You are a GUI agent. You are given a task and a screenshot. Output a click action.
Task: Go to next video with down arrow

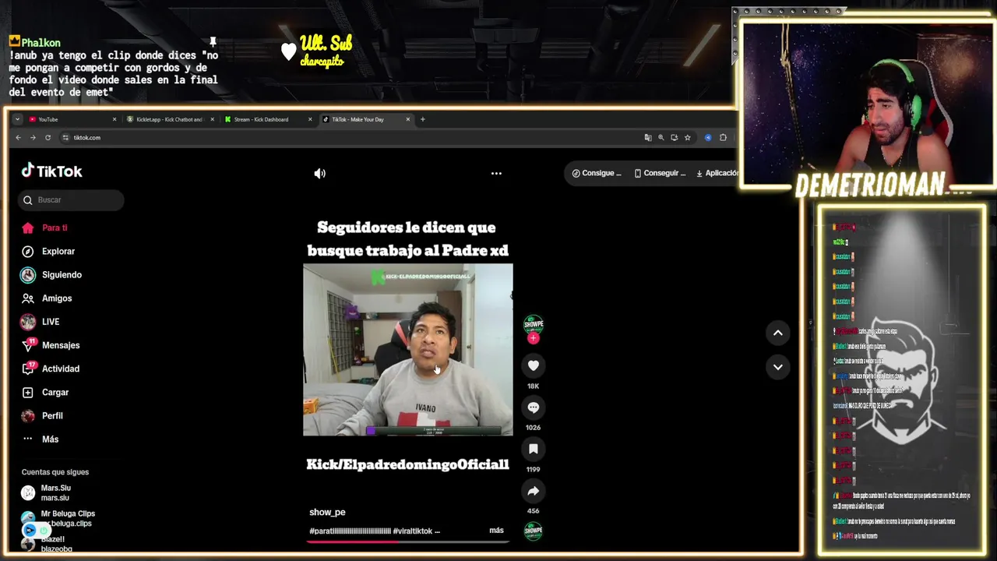[x=777, y=367]
